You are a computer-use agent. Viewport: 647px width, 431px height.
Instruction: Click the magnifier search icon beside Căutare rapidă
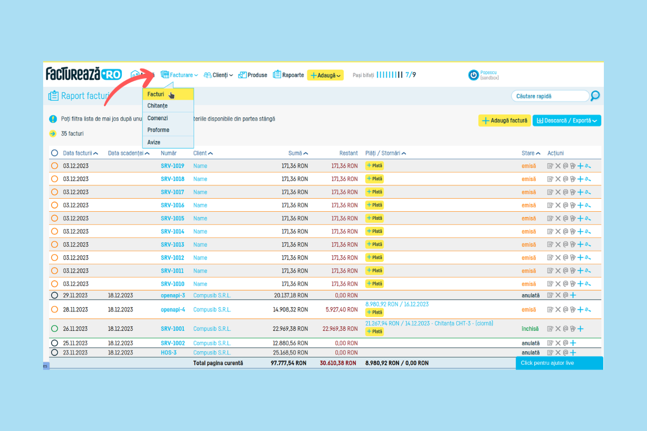595,96
